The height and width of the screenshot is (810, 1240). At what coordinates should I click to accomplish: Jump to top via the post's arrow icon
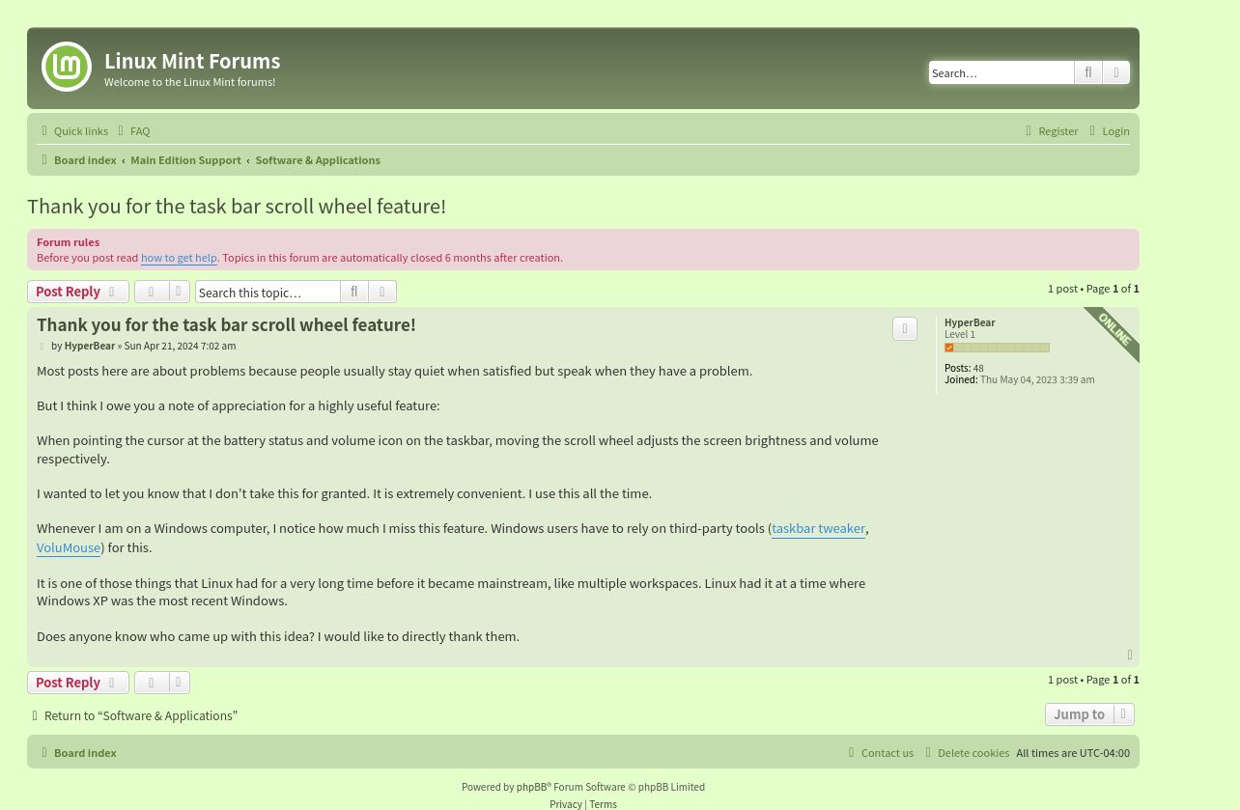point(1130,656)
